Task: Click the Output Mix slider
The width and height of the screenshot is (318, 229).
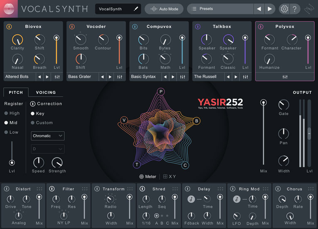Action: click(x=264, y=133)
